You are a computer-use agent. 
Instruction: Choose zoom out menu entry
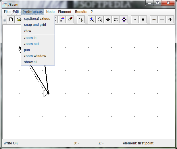click(x=38, y=44)
